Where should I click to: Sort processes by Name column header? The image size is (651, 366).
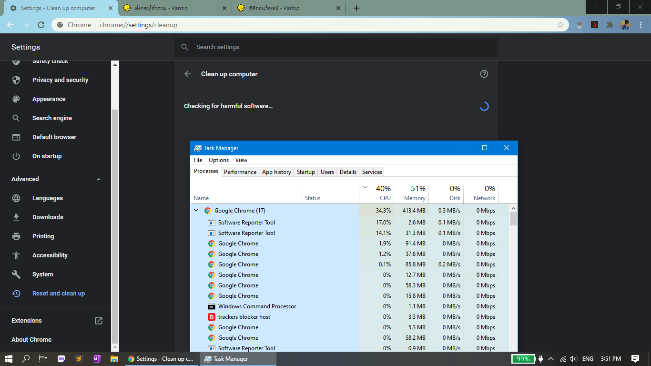(x=246, y=193)
